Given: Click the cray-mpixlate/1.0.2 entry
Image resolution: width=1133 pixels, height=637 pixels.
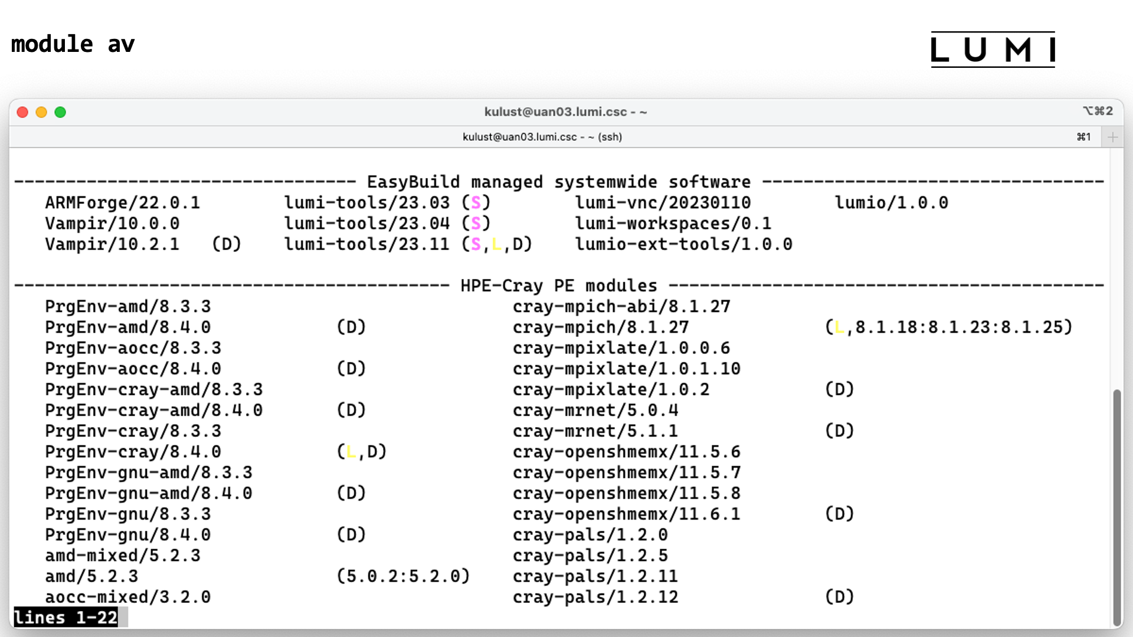Looking at the screenshot, I should tap(611, 389).
